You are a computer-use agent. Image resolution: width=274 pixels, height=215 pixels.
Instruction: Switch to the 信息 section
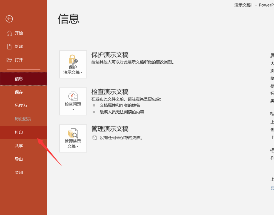pyautogui.click(x=19, y=79)
